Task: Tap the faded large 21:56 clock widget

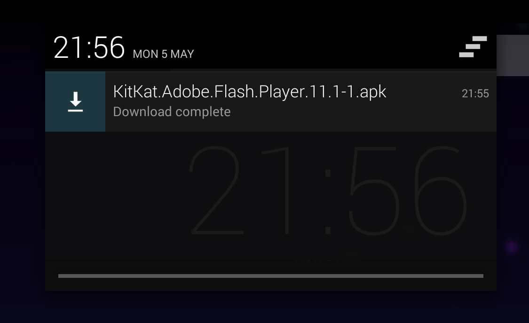Action: coord(328,190)
